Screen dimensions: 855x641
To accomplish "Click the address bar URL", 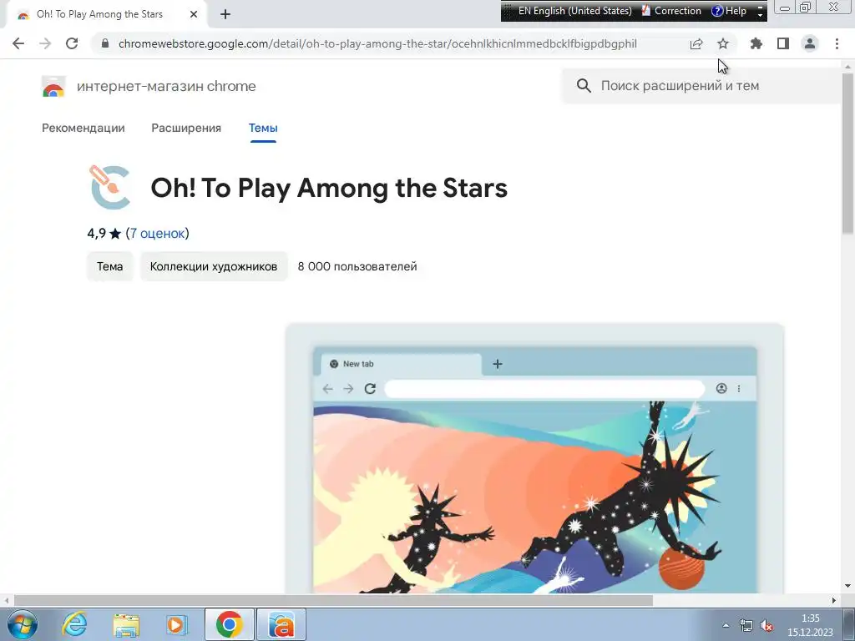I will coord(377,43).
